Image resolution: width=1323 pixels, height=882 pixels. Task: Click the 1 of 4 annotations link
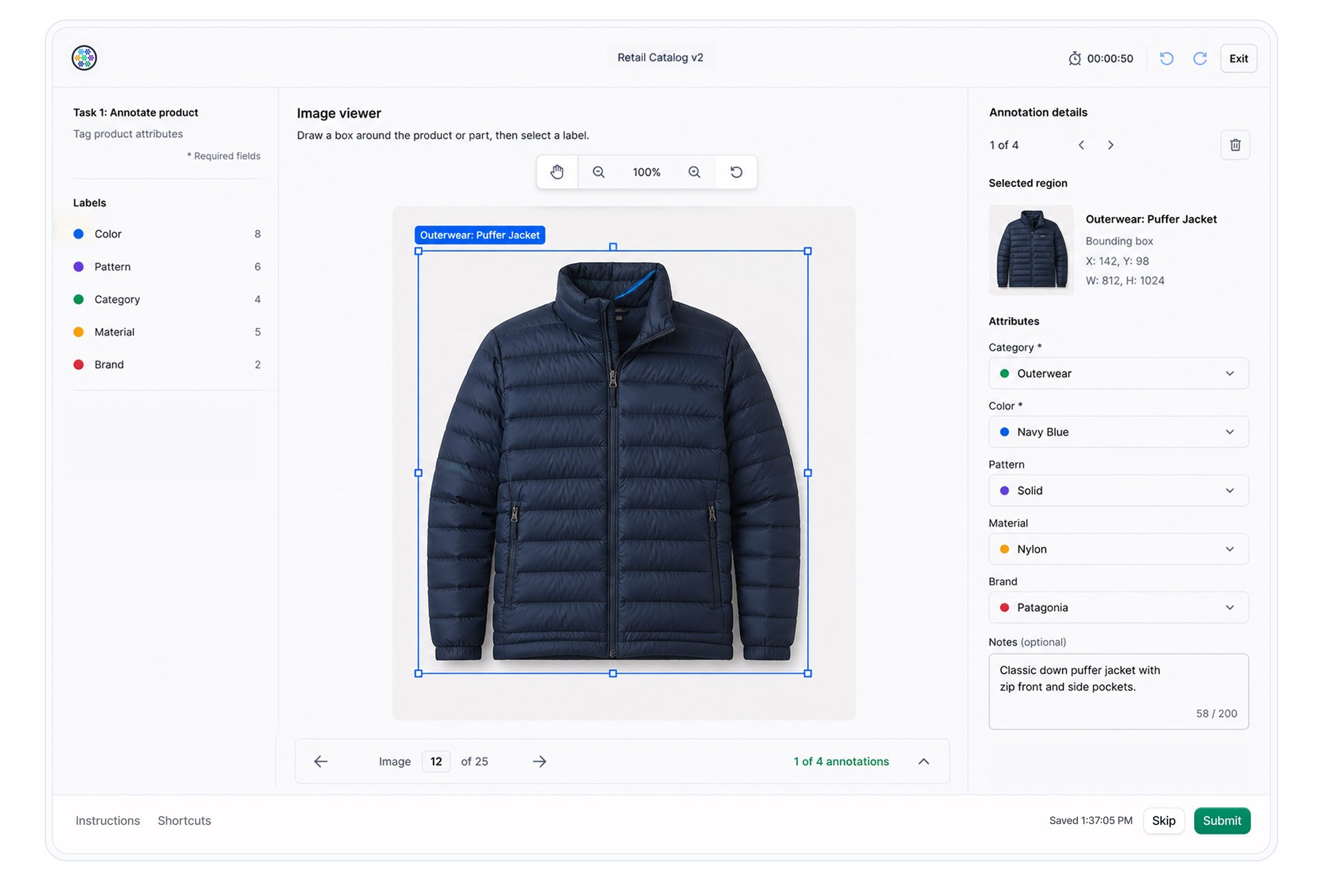(x=841, y=761)
